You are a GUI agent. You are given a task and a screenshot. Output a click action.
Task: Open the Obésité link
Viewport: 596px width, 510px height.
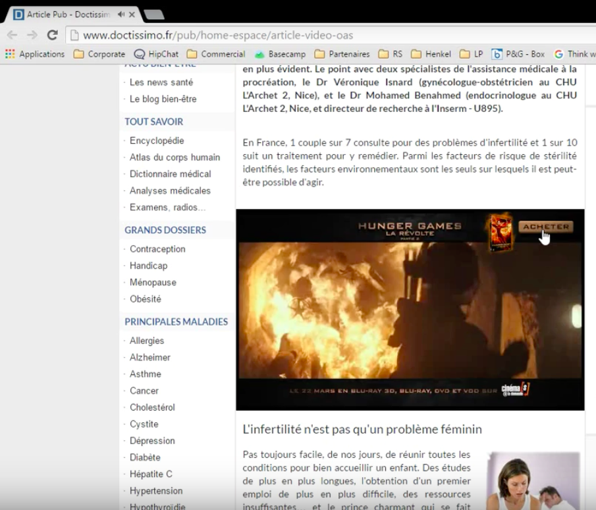coord(146,299)
